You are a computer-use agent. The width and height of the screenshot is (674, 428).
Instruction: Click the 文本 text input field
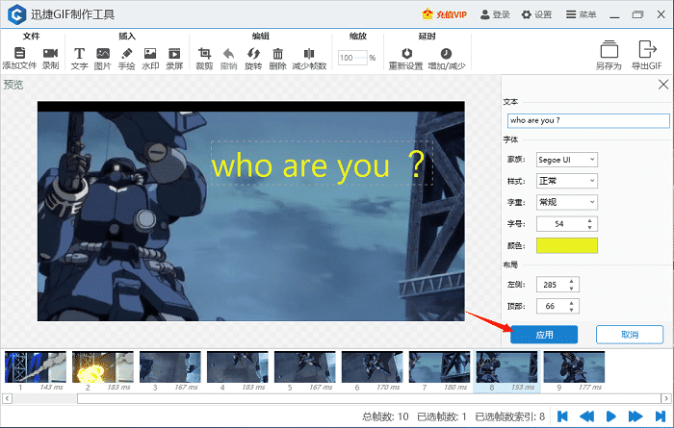(588, 120)
